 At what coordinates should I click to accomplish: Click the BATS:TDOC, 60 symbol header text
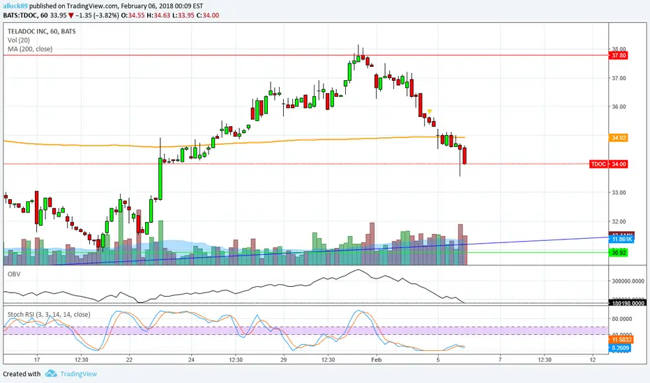(x=25, y=15)
